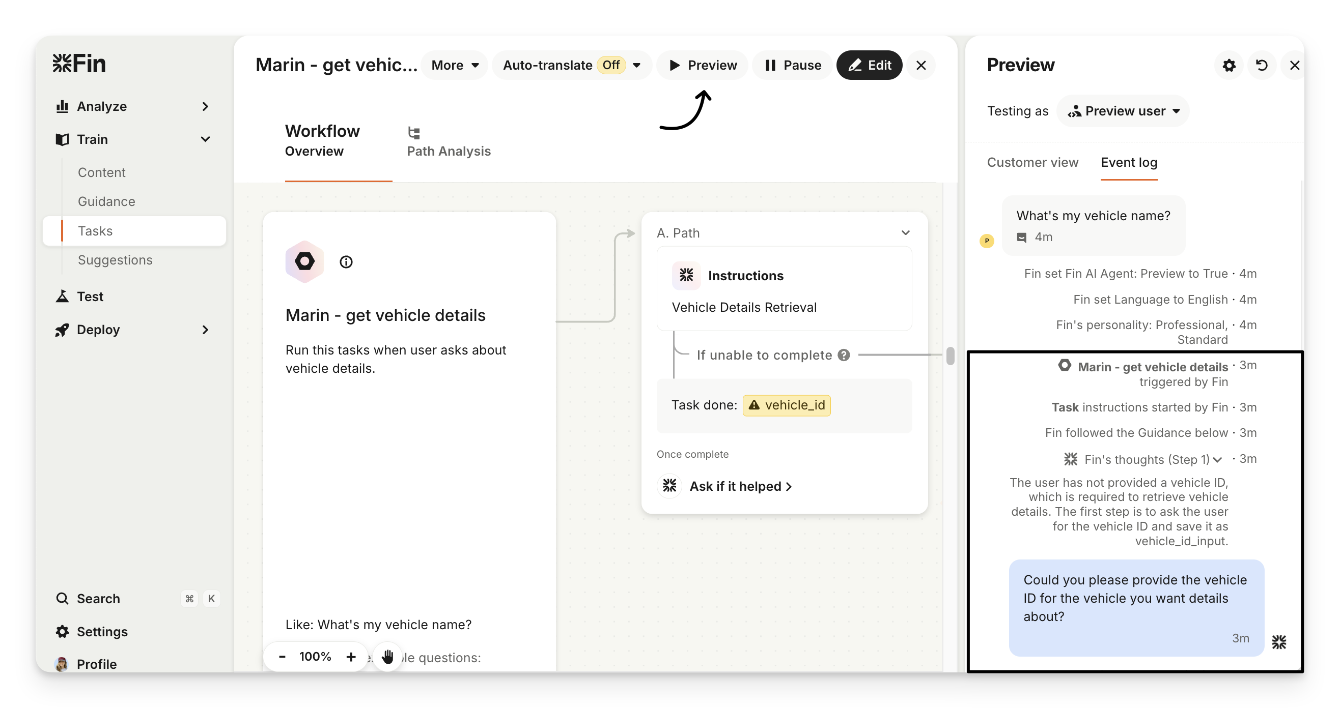Open the More dropdown menu
This screenshot has width=1340, height=708.
click(x=455, y=66)
